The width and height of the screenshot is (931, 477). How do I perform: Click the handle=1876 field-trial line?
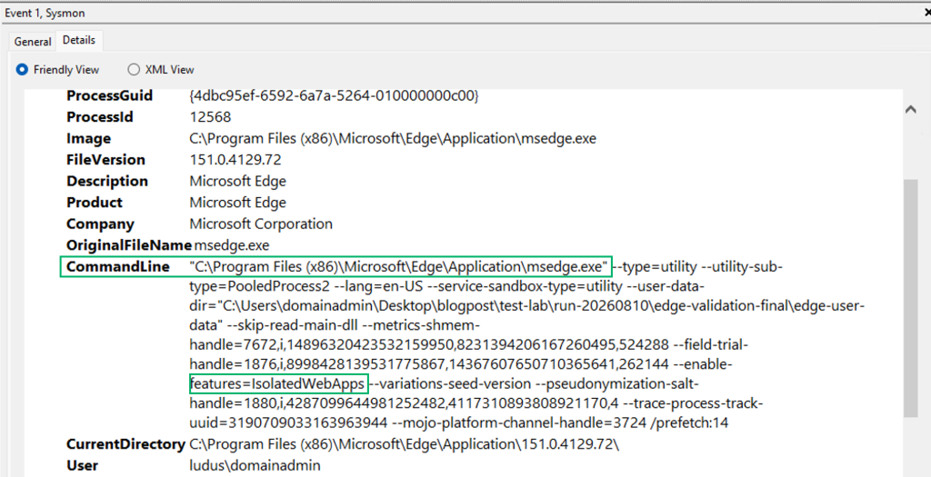click(x=429, y=363)
